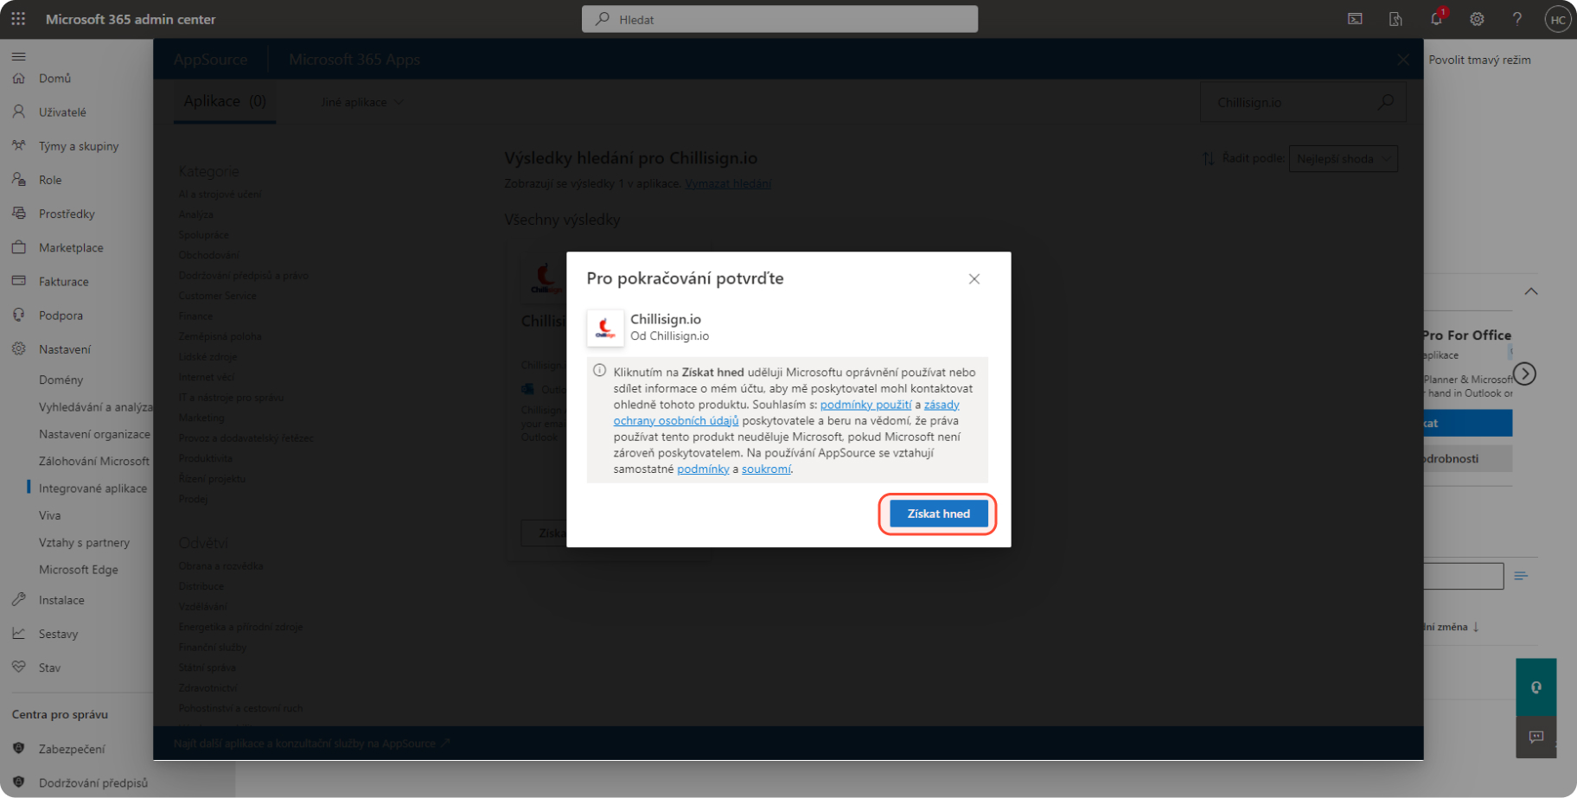
Task: Open Microsoft Edge in sidebar
Action: click(78, 570)
